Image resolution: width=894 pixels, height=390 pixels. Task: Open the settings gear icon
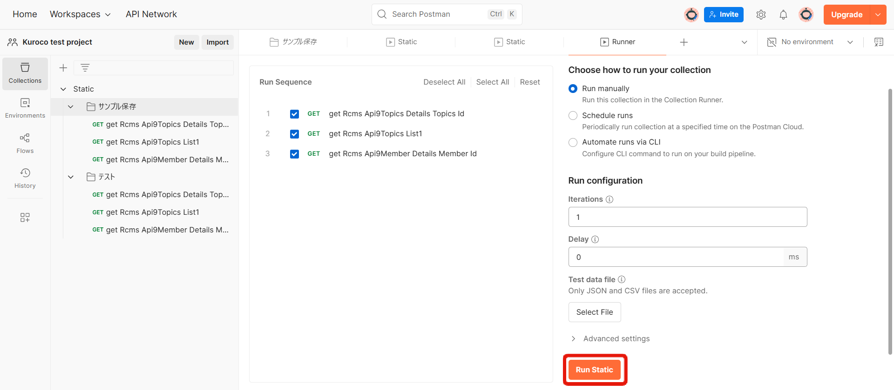click(761, 14)
